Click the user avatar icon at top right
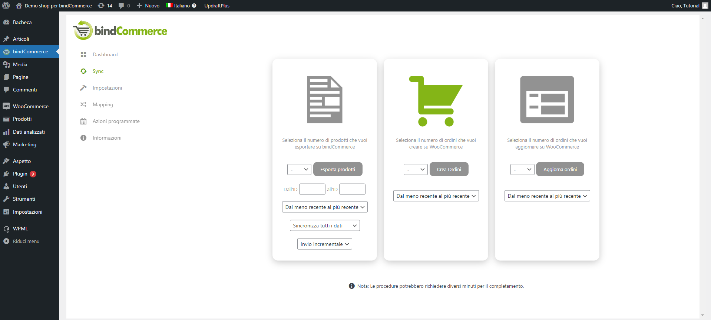The height and width of the screenshot is (320, 711). [705, 6]
